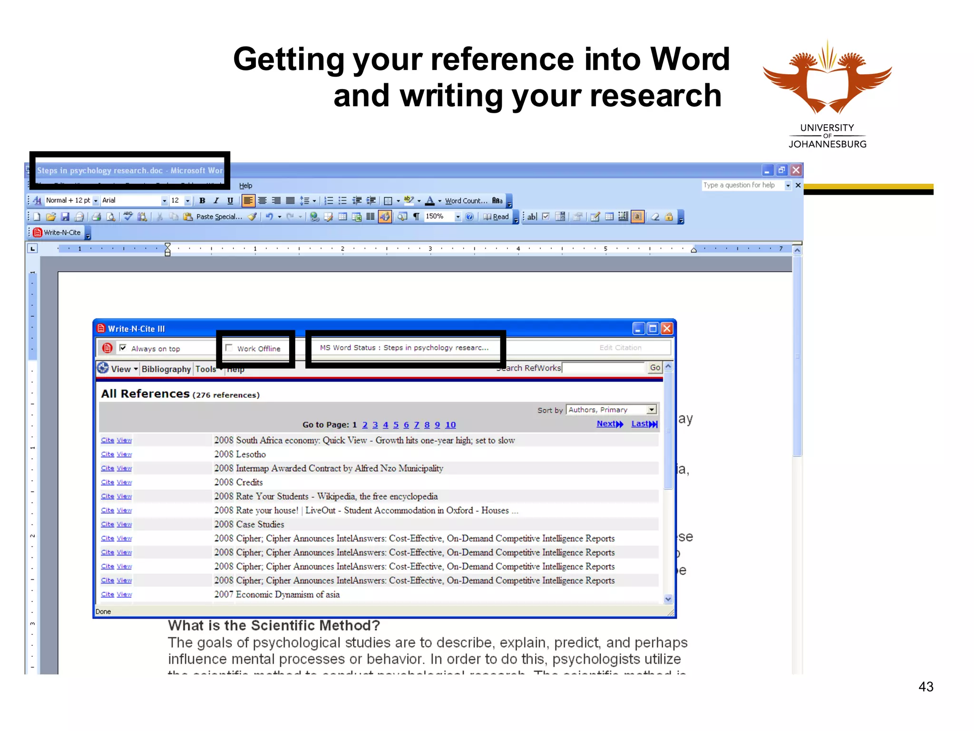Click the Search RefWorks input field

tap(604, 368)
